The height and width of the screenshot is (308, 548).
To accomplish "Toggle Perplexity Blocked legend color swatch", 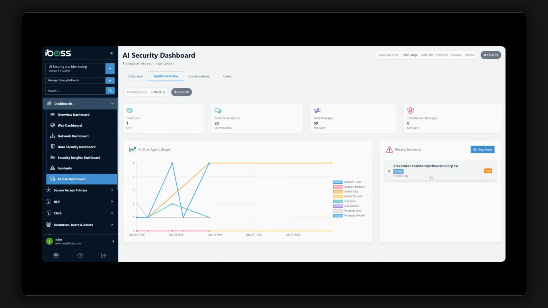I will point(338,216).
